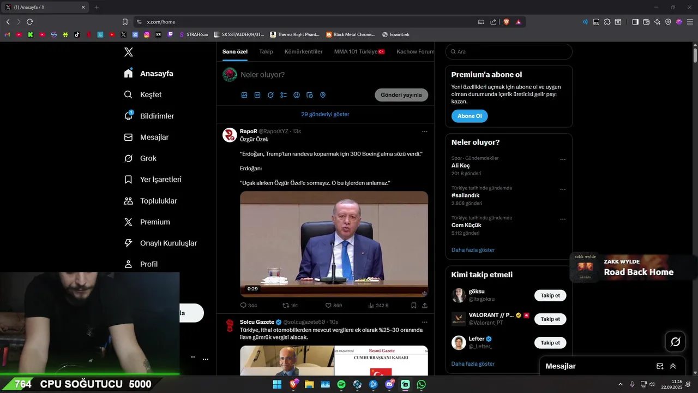View analytics of RapoR post
Image resolution: width=698 pixels, height=393 pixels.
coord(378,306)
